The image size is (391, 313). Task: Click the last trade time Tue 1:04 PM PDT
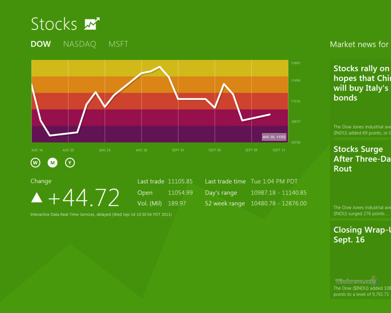pyautogui.click(x=274, y=182)
